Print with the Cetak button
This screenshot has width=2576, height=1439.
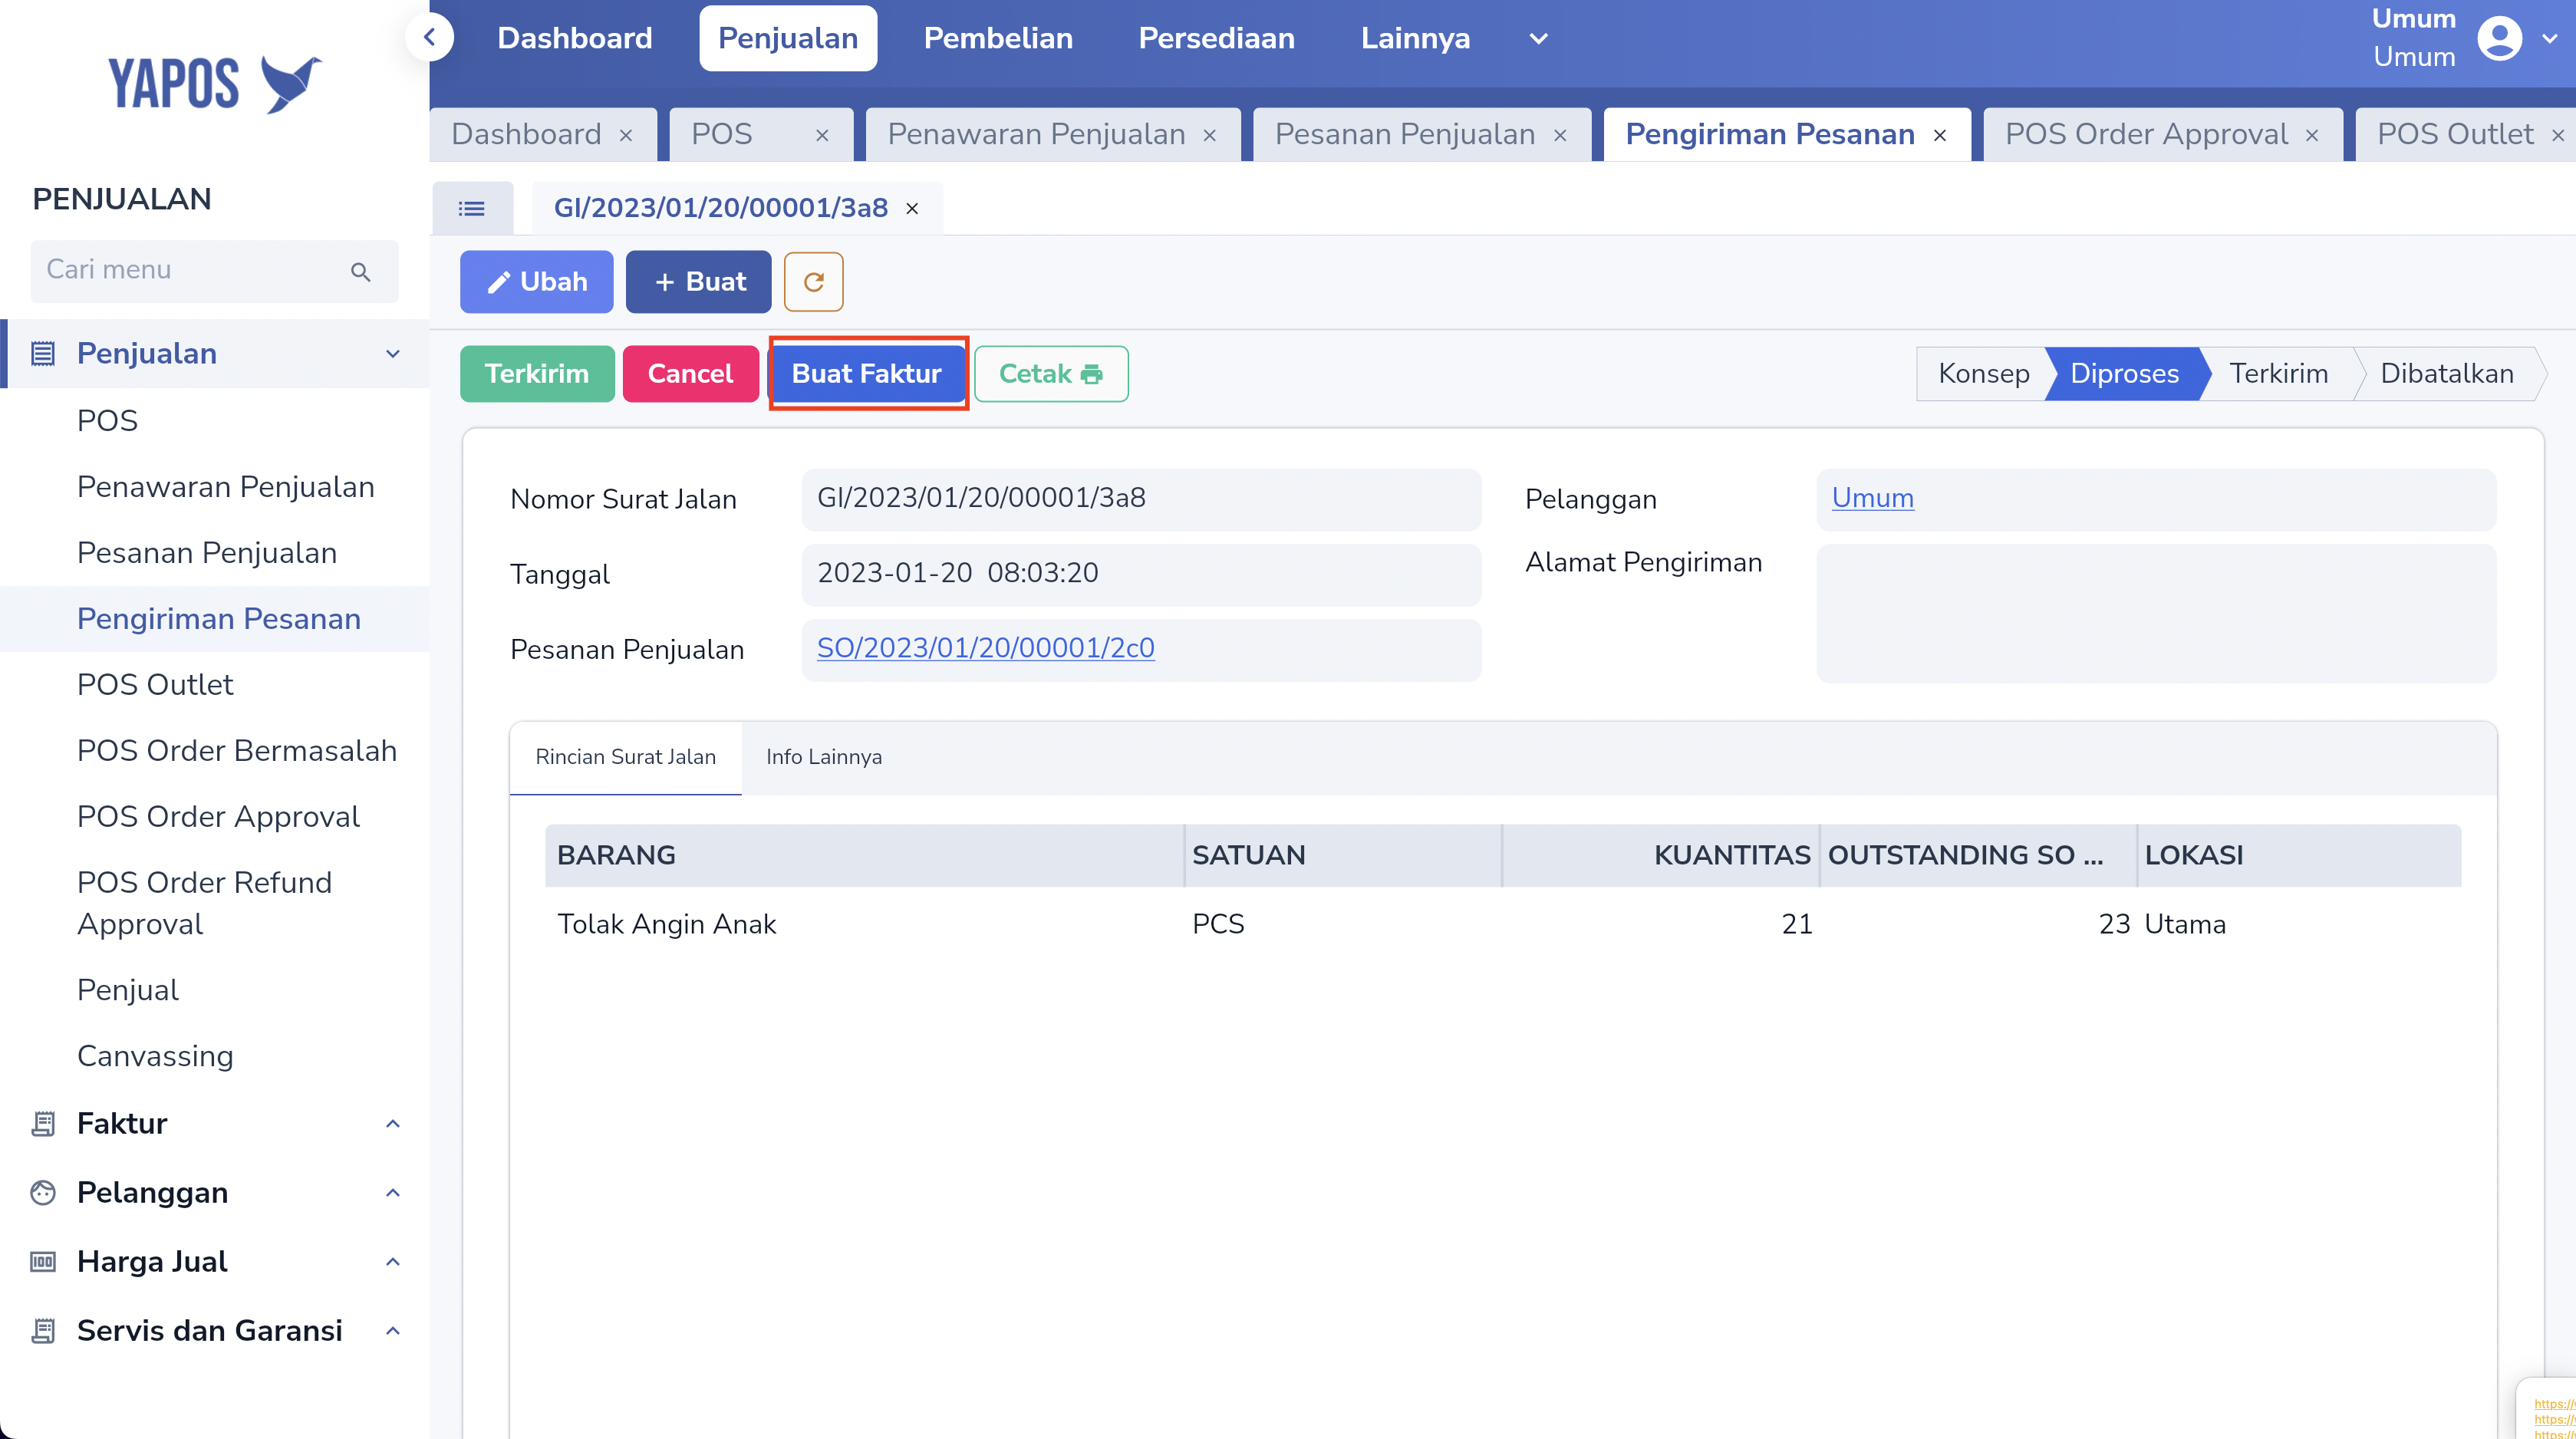click(1051, 374)
